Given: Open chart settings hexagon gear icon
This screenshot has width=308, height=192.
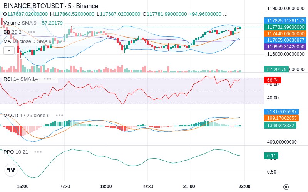Looking at the screenshot, I should tap(286, 187).
